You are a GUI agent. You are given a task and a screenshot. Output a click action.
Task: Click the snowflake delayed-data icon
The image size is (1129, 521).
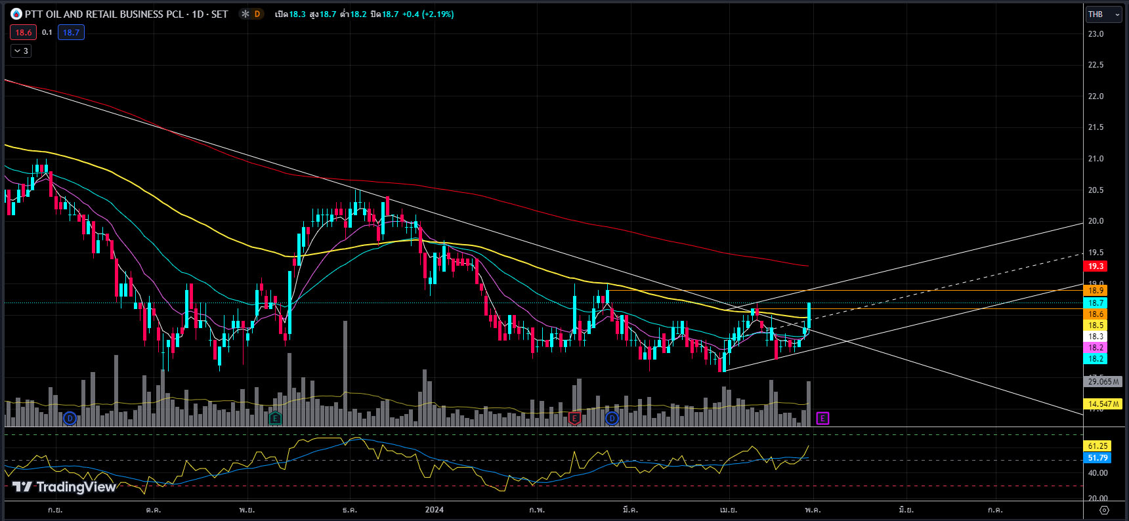[245, 14]
